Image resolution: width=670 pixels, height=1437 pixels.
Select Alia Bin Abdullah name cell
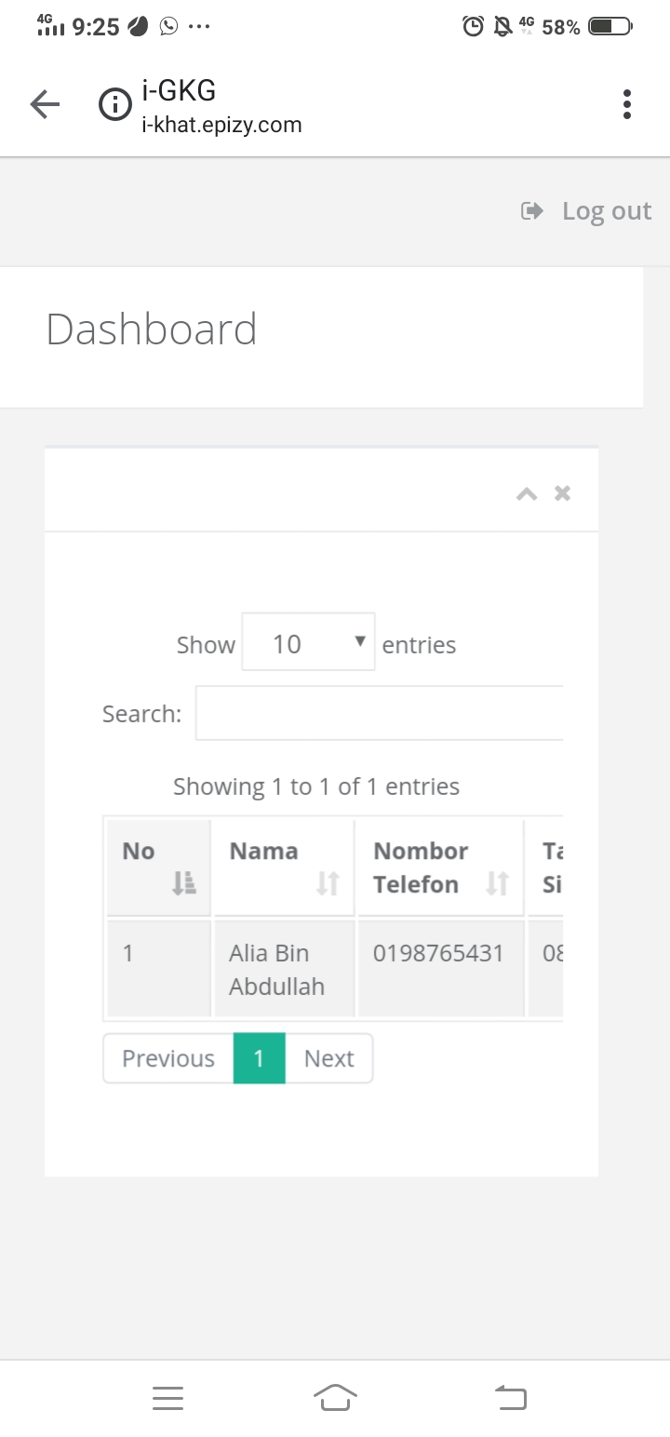click(x=285, y=969)
